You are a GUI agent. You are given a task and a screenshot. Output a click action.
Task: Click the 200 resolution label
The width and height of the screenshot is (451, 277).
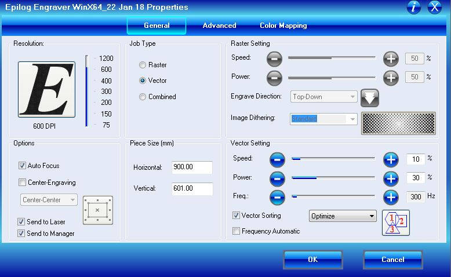coord(106,103)
